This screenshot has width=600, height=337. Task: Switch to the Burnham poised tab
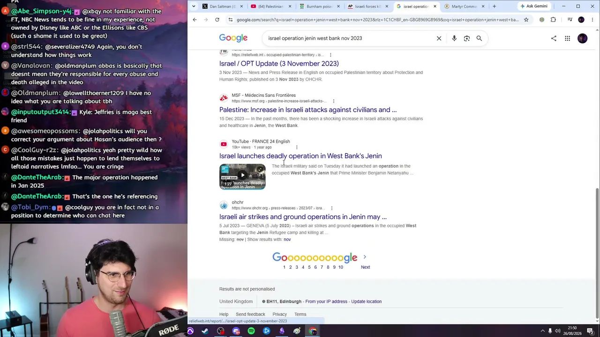319,7
